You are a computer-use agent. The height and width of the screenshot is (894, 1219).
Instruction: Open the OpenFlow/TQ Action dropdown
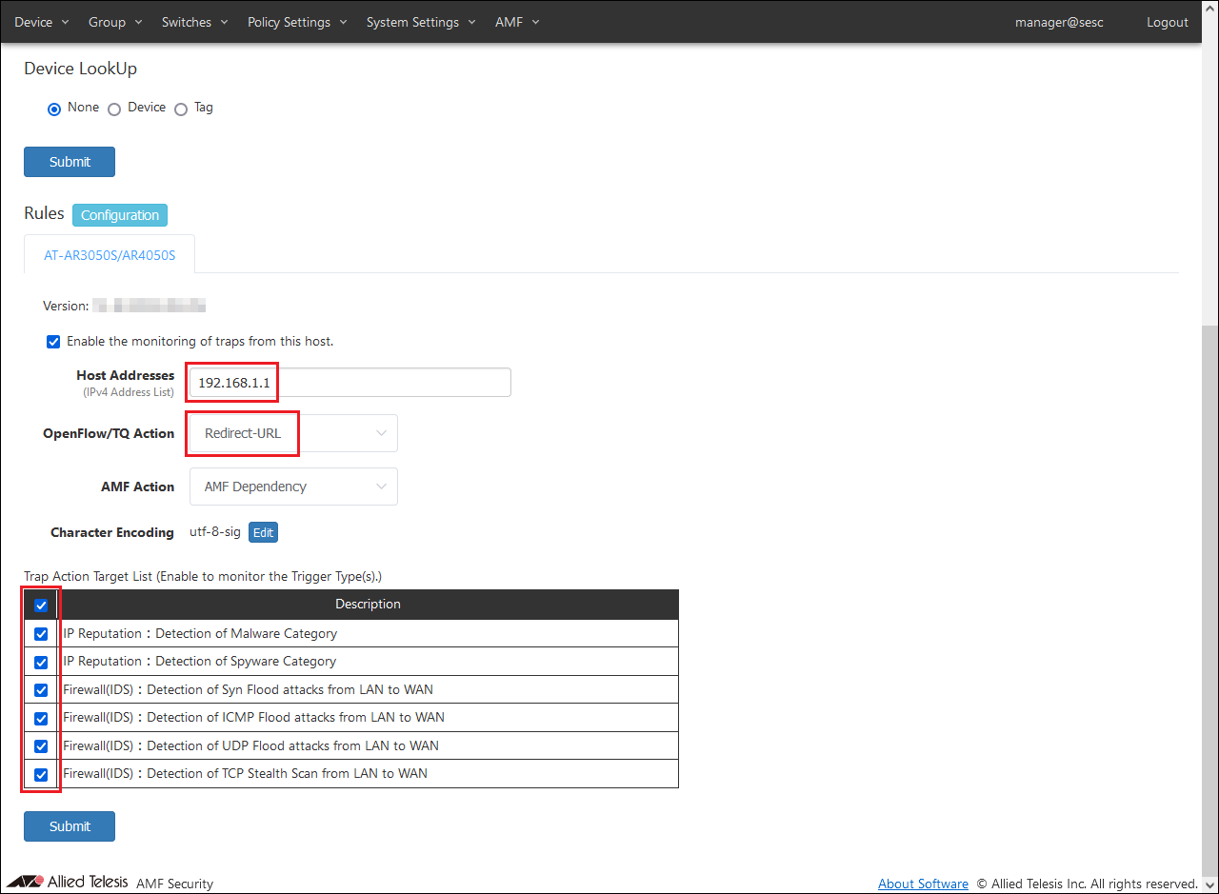click(293, 433)
